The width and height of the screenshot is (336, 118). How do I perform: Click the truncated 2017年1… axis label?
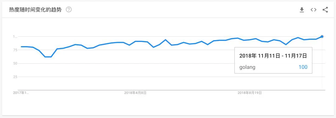(21, 93)
